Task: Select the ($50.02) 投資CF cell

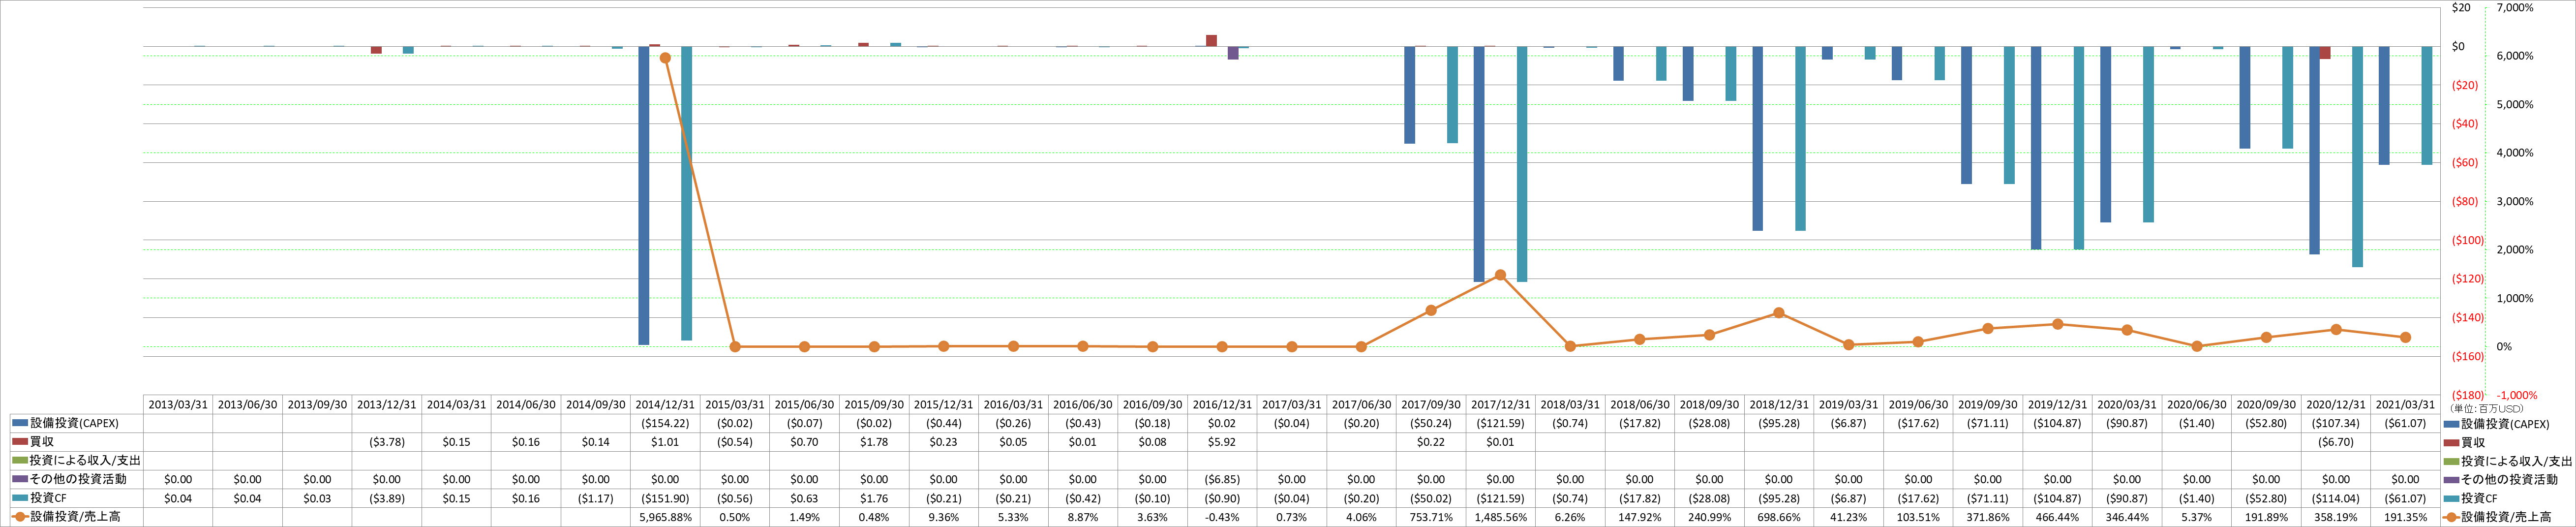Action: (1431, 498)
